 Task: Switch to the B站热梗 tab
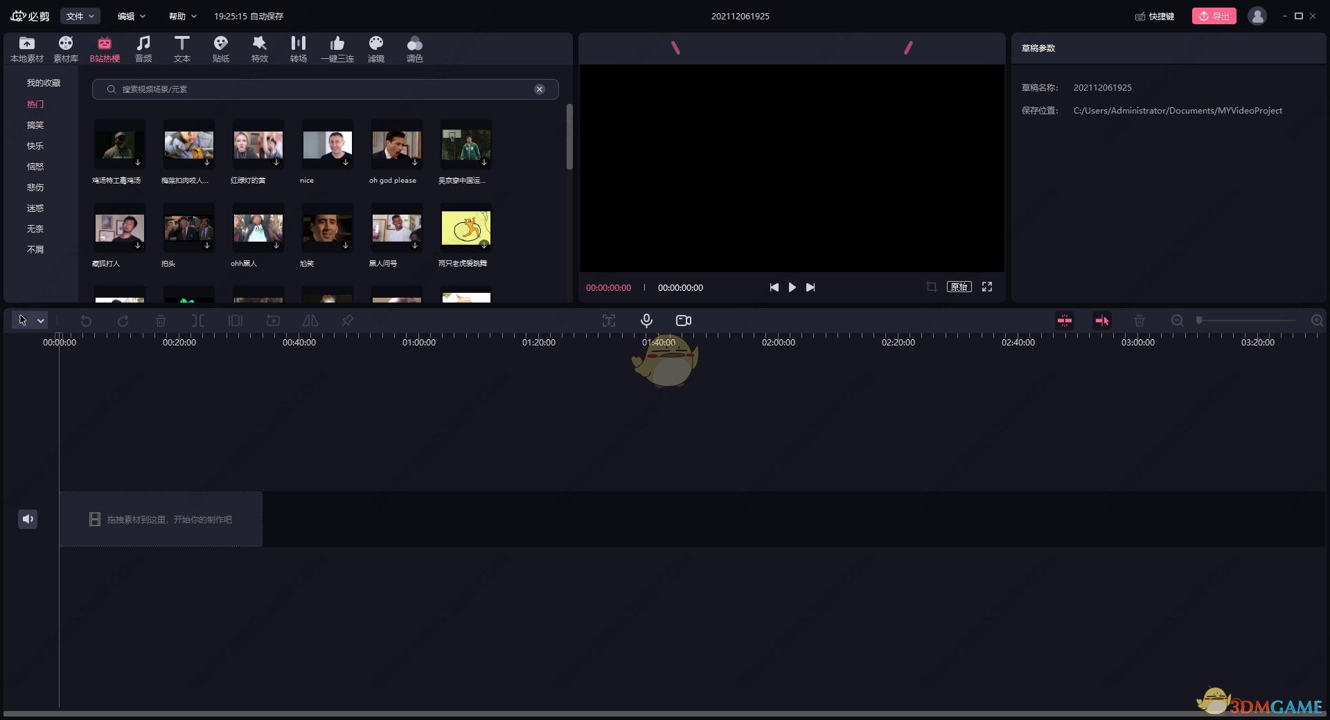point(105,48)
